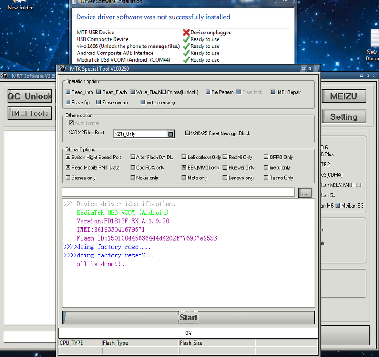Tick After Flash DA DL checkbox

[x=133, y=157]
